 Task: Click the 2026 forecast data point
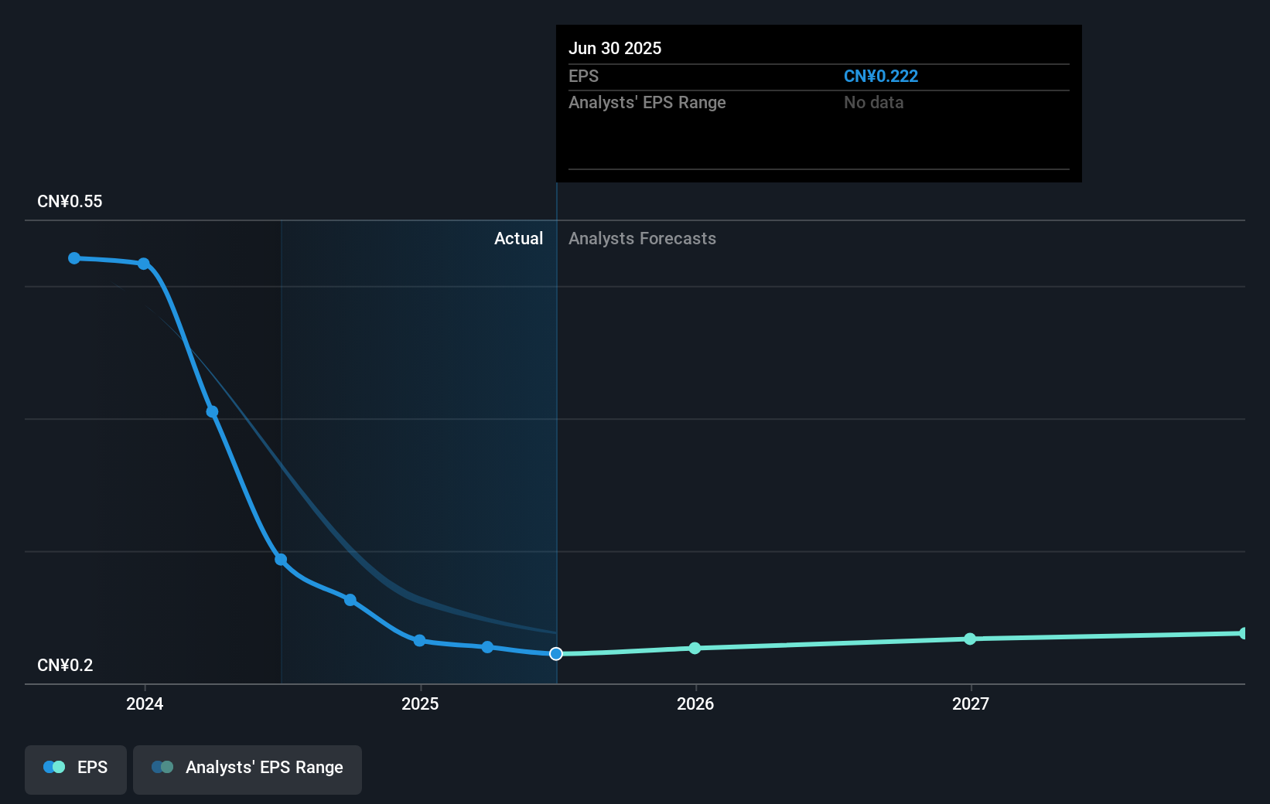pos(695,648)
